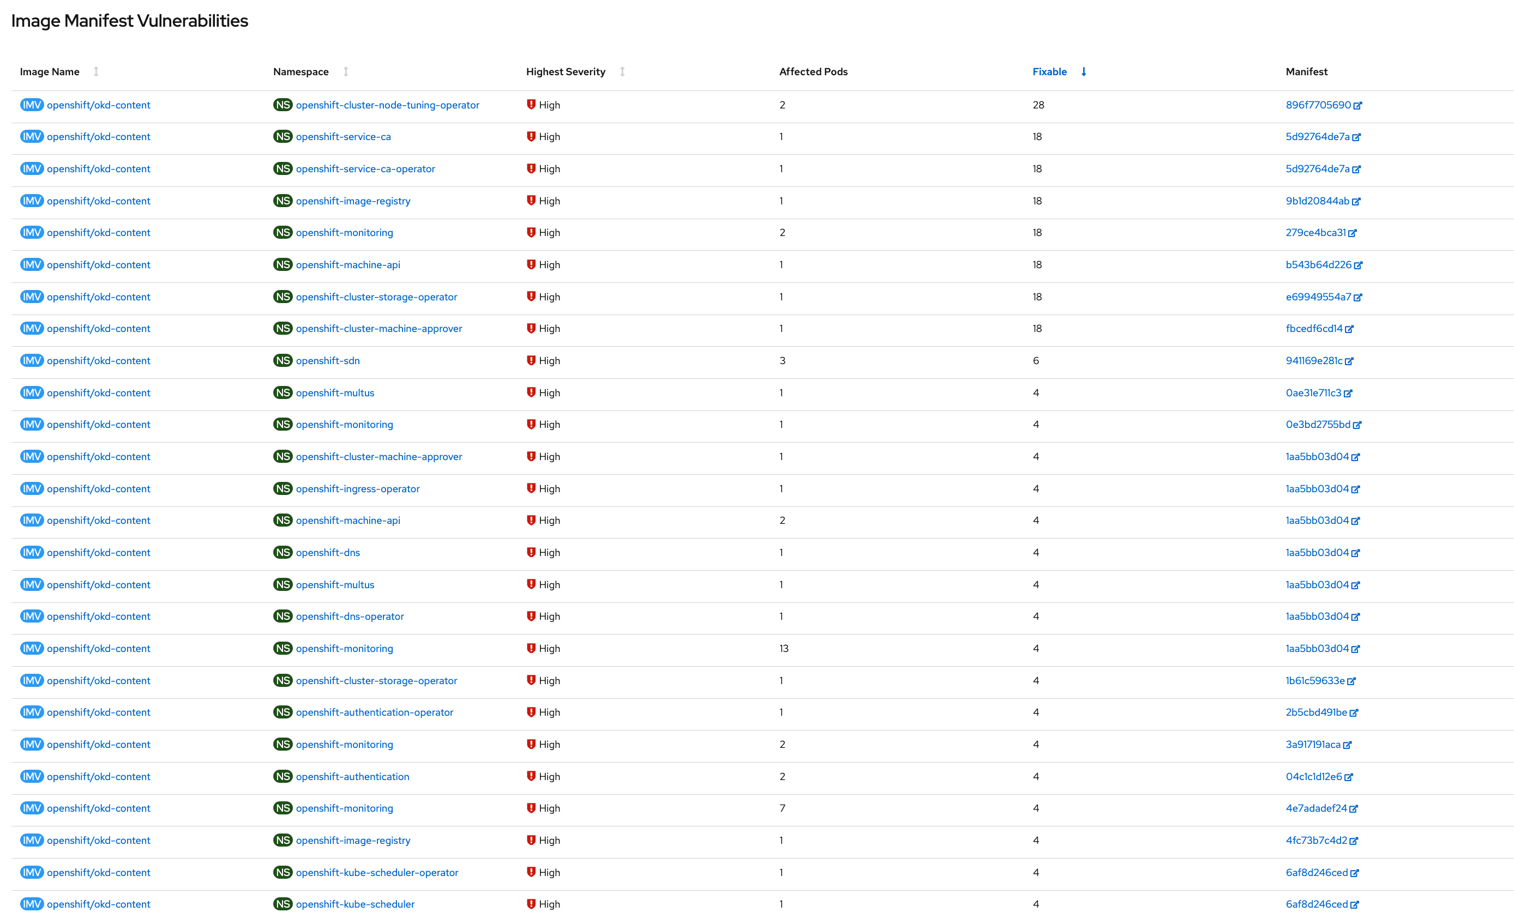Click High severity shield in openshift-authentication row
Image resolution: width=1514 pixels, height=918 pixels.
(x=531, y=776)
